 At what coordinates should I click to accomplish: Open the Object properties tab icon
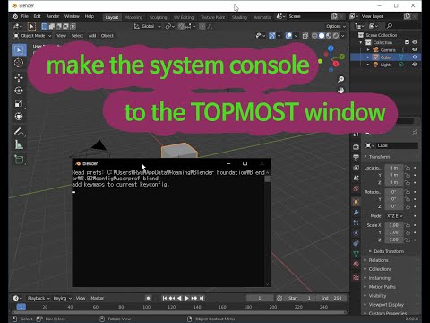(x=356, y=202)
